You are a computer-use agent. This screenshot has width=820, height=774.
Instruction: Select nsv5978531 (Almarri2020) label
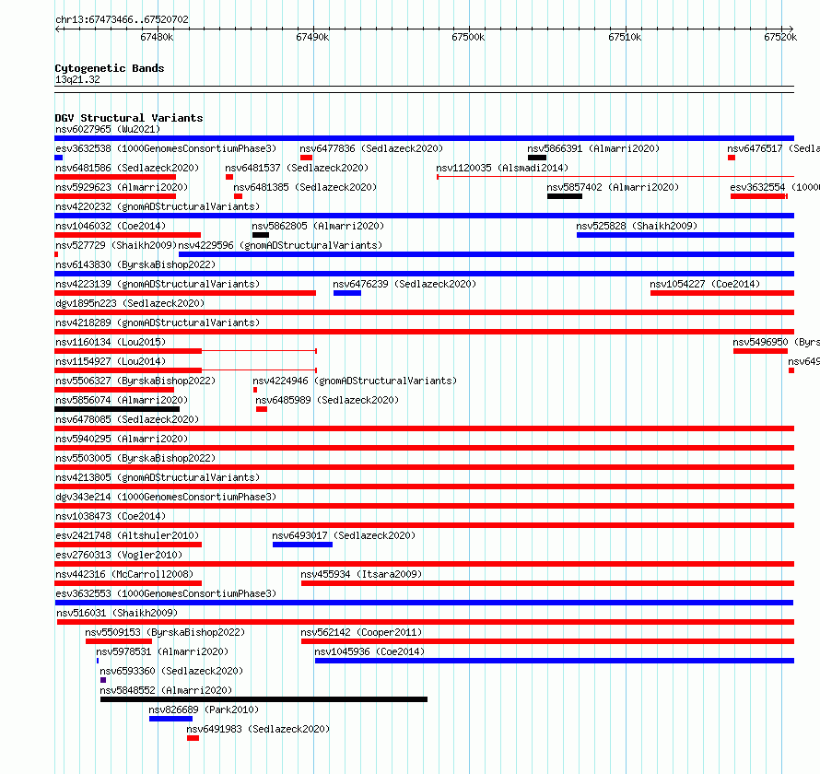162,651
